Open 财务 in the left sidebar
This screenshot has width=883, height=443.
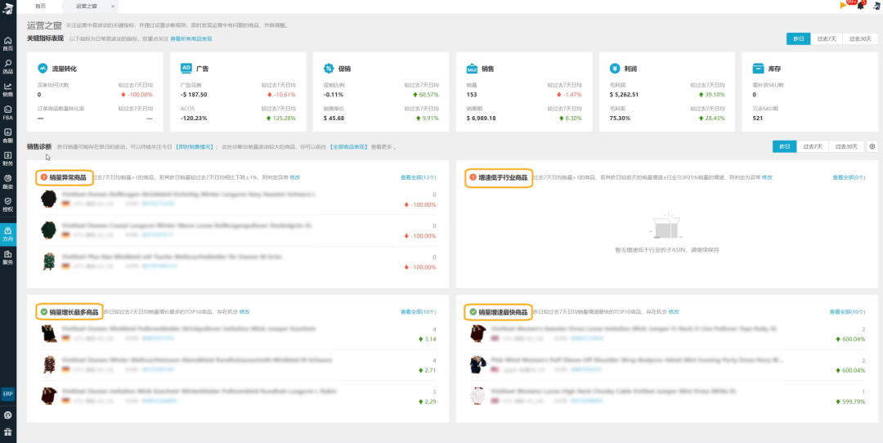[8, 159]
